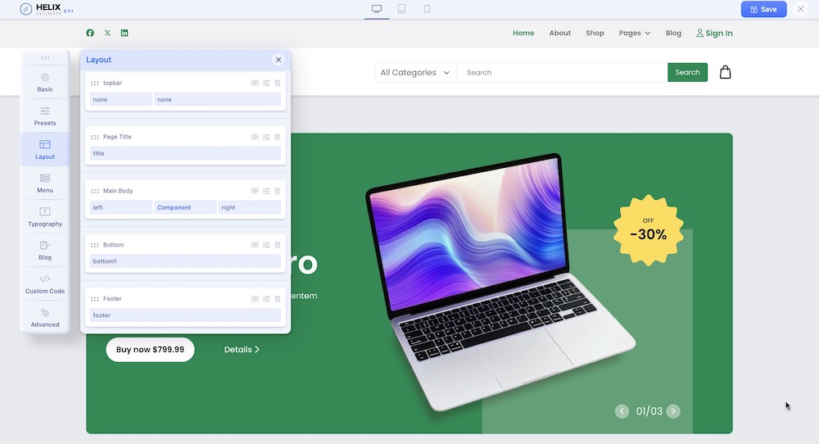Open row settings for Main Body row
The image size is (819, 444).
266,191
